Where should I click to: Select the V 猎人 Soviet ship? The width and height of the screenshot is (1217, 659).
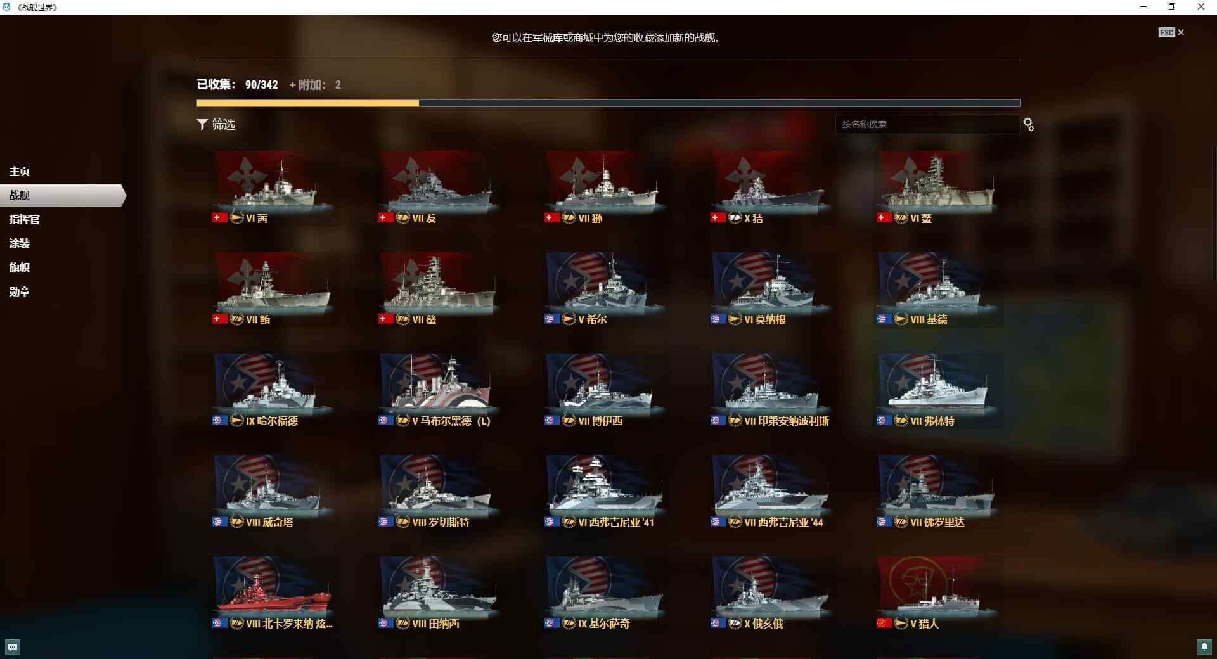click(x=938, y=592)
